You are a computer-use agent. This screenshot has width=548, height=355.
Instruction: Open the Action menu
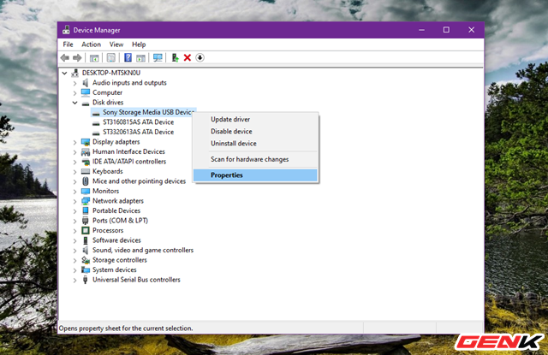click(x=91, y=44)
